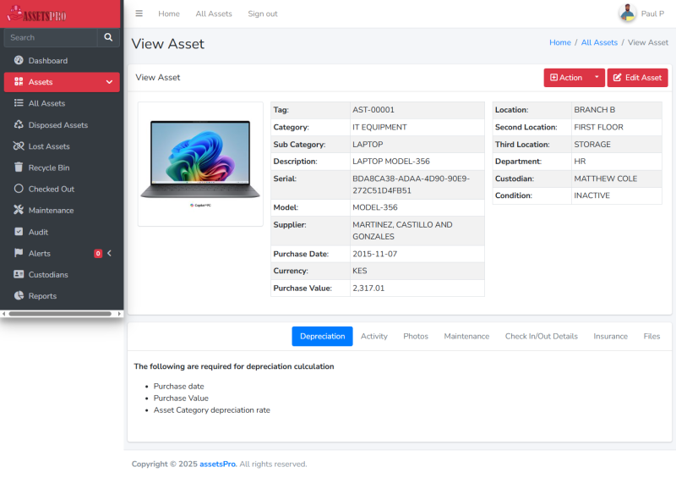Click the Home breadcrumb link
This screenshot has width=676, height=478.
tap(559, 42)
